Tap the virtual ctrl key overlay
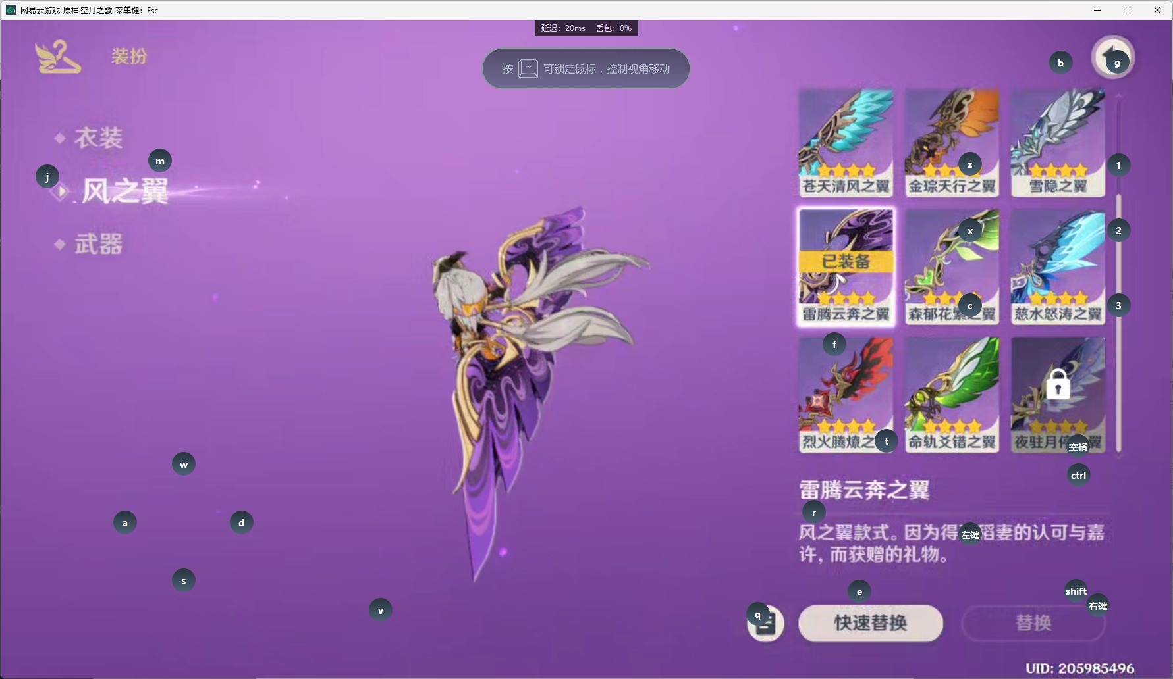Image resolution: width=1173 pixels, height=679 pixels. pos(1078,475)
